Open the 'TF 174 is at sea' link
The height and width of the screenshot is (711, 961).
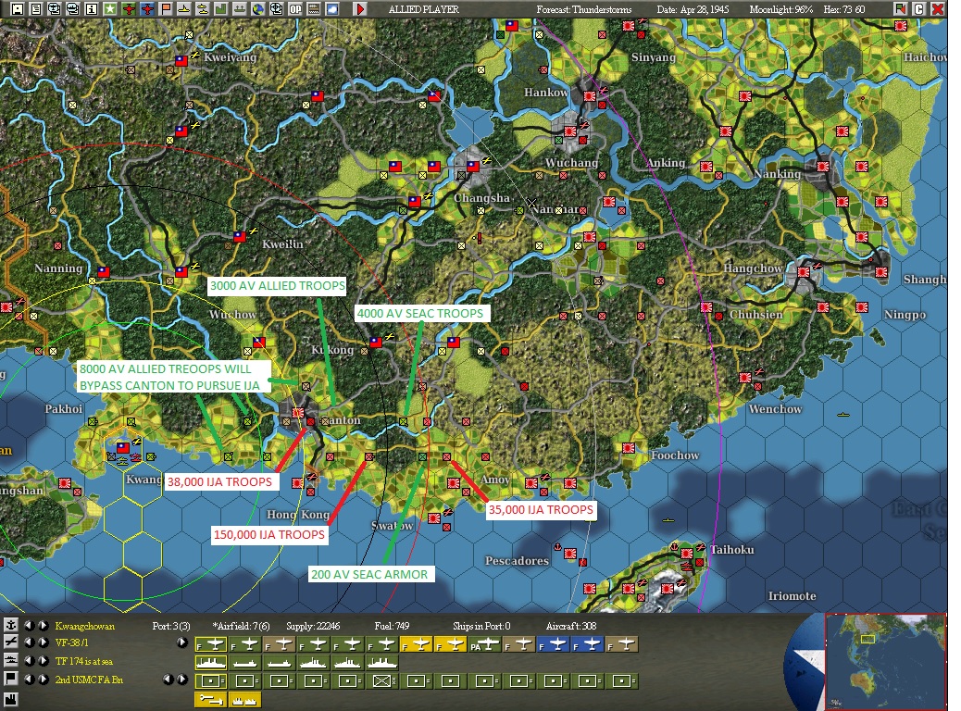[84, 661]
